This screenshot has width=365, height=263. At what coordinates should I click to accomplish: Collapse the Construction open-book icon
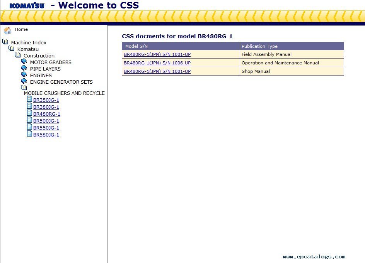[18, 55]
